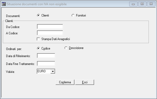Select the Fornitori radio button

[73, 15]
